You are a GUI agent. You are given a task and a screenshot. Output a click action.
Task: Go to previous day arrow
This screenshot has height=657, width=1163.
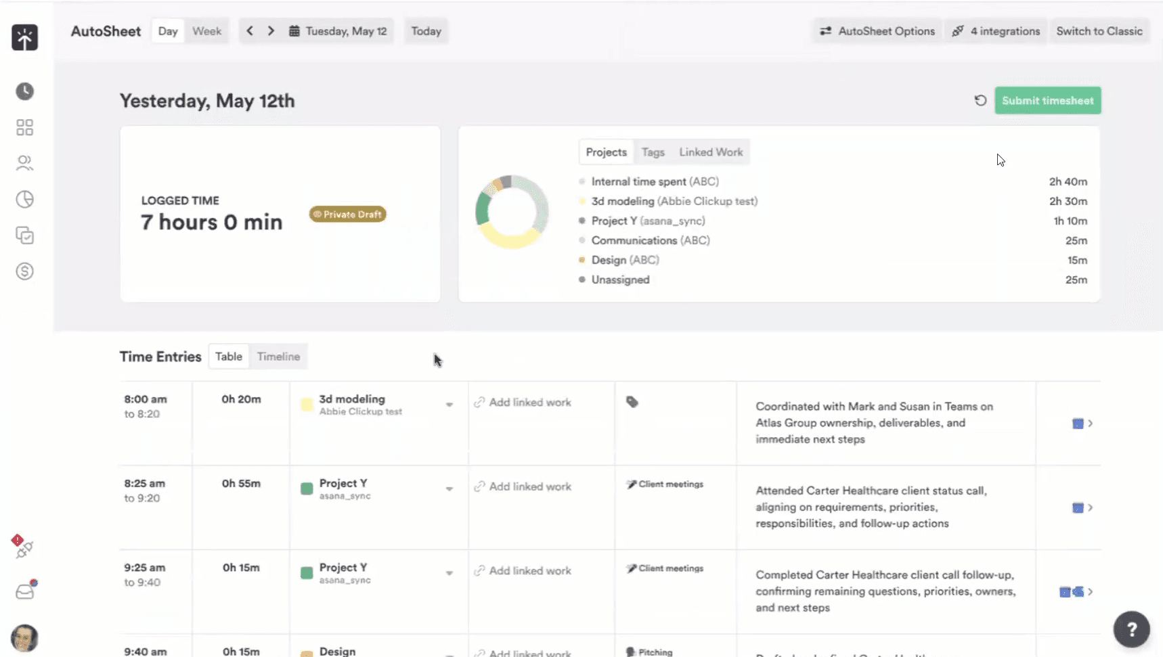tap(250, 31)
